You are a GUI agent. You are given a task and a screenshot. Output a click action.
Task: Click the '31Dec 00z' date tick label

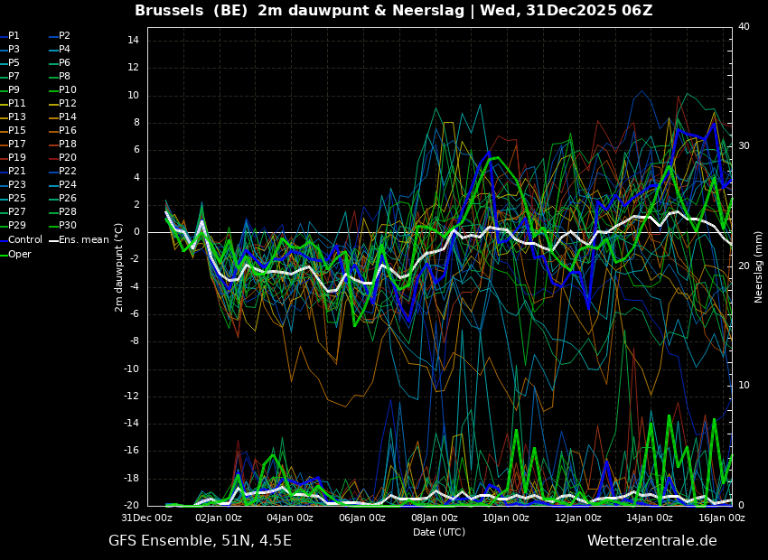pos(147,518)
